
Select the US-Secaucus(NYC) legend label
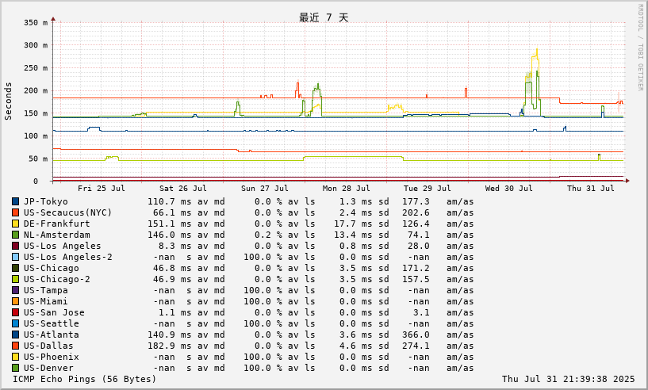click(67, 212)
